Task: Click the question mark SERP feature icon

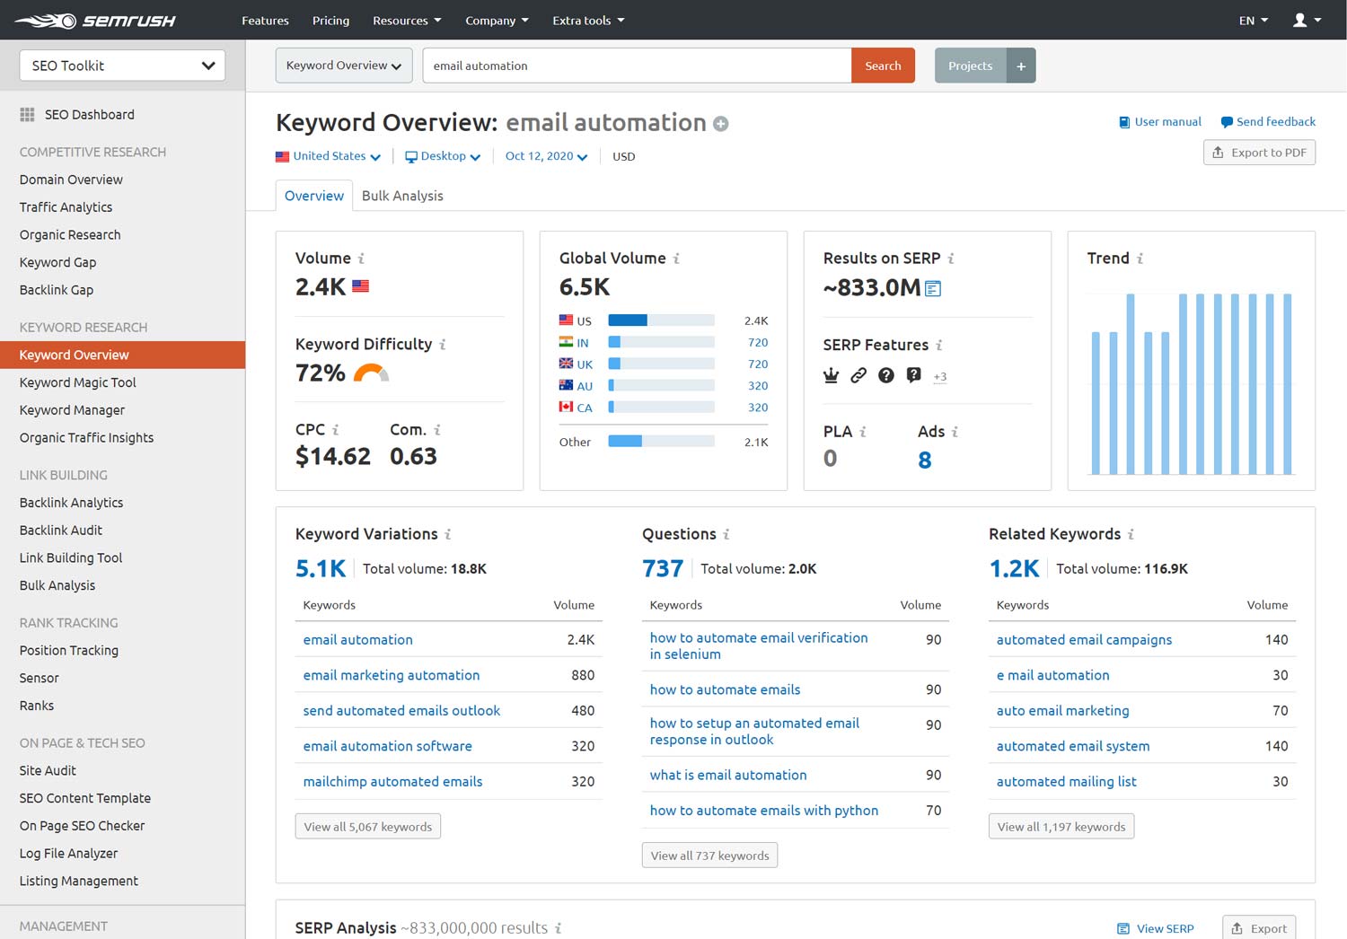Action: pos(886,375)
